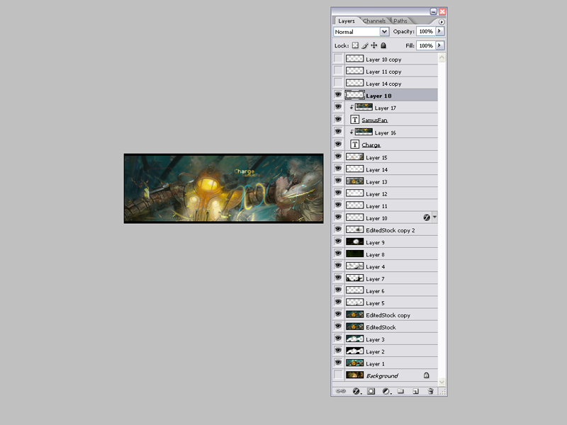Viewport: 567px width, 425px height.
Task: Show the Layer 11 copy layer
Action: [338, 71]
